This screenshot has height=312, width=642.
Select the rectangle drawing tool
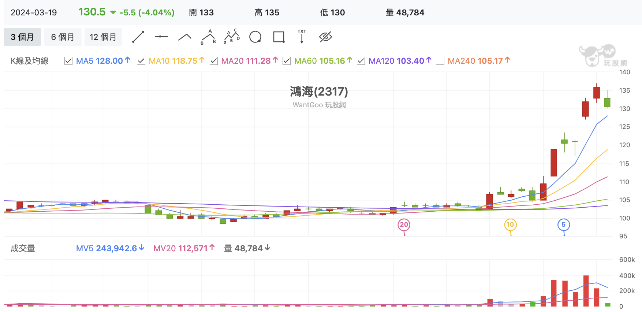(279, 37)
